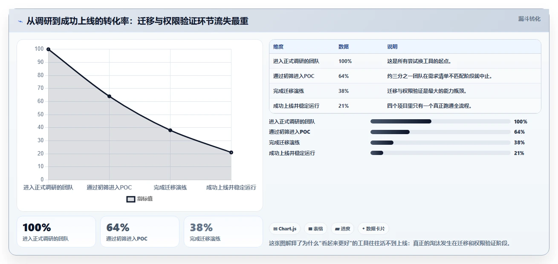Image resolution: width=558 pixels, height=264 pixels.
Task: Click the summary text at the bottom about 迁移和权限验证阶段
Action: coord(390,244)
